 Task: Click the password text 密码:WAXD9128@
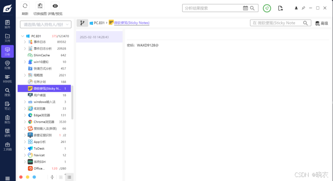pos(143,45)
